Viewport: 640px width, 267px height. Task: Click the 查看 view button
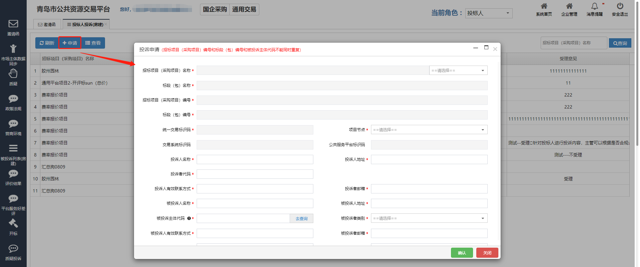click(93, 43)
